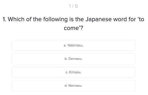The image size is (148, 95).
Task: Click the word 'Which' in the question
Action: point(16,19)
